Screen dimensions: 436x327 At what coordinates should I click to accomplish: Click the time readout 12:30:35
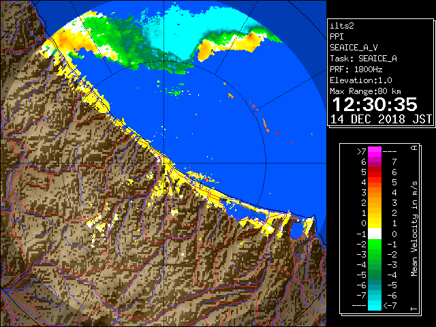click(375, 104)
